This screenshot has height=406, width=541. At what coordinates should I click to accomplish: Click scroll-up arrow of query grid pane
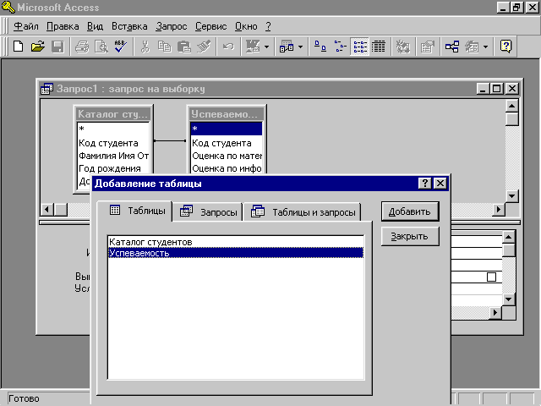pyautogui.click(x=509, y=237)
